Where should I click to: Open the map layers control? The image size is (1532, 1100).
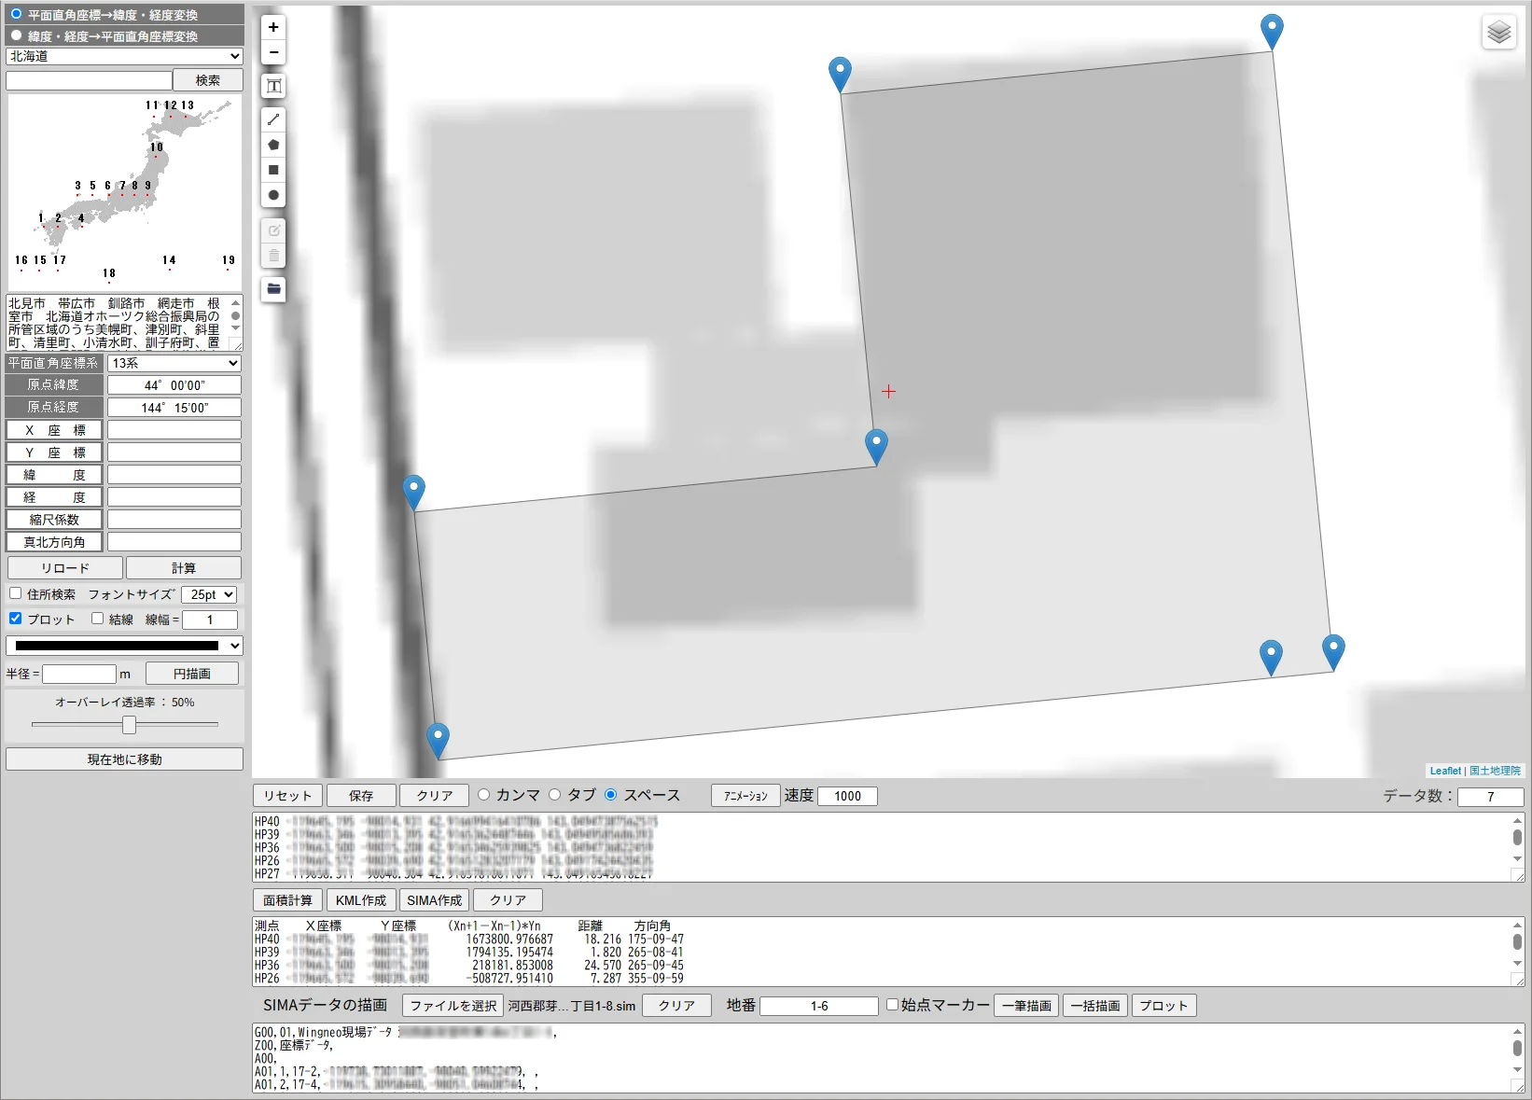(x=1499, y=33)
